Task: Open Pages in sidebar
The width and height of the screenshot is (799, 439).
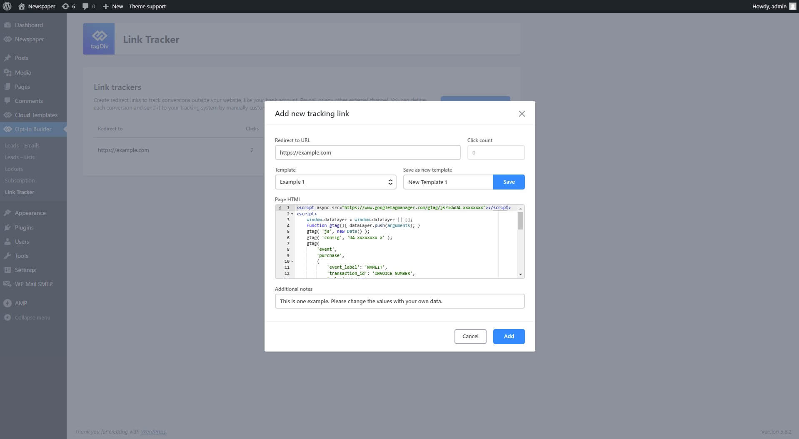Action: click(22, 87)
